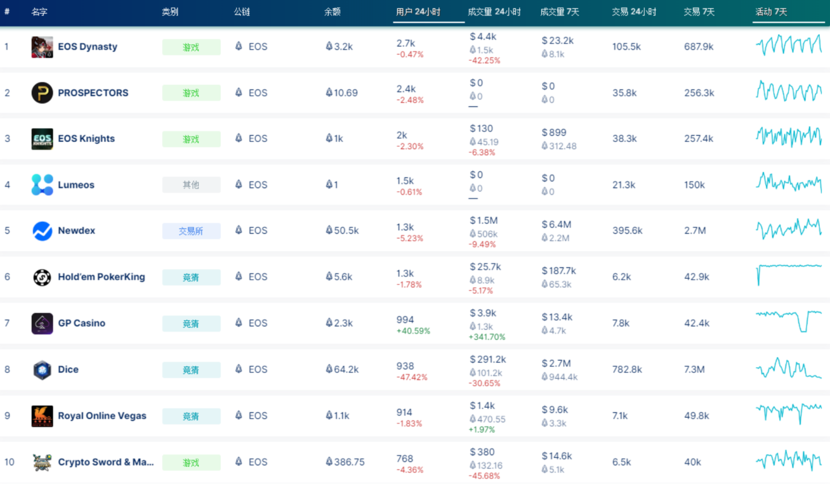
Task: Click the # rank column header
Action: (x=7, y=12)
